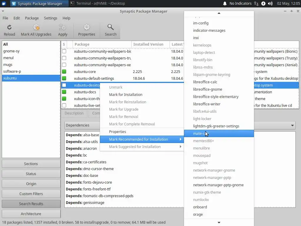Select All in search history list

(x=31, y=44)
